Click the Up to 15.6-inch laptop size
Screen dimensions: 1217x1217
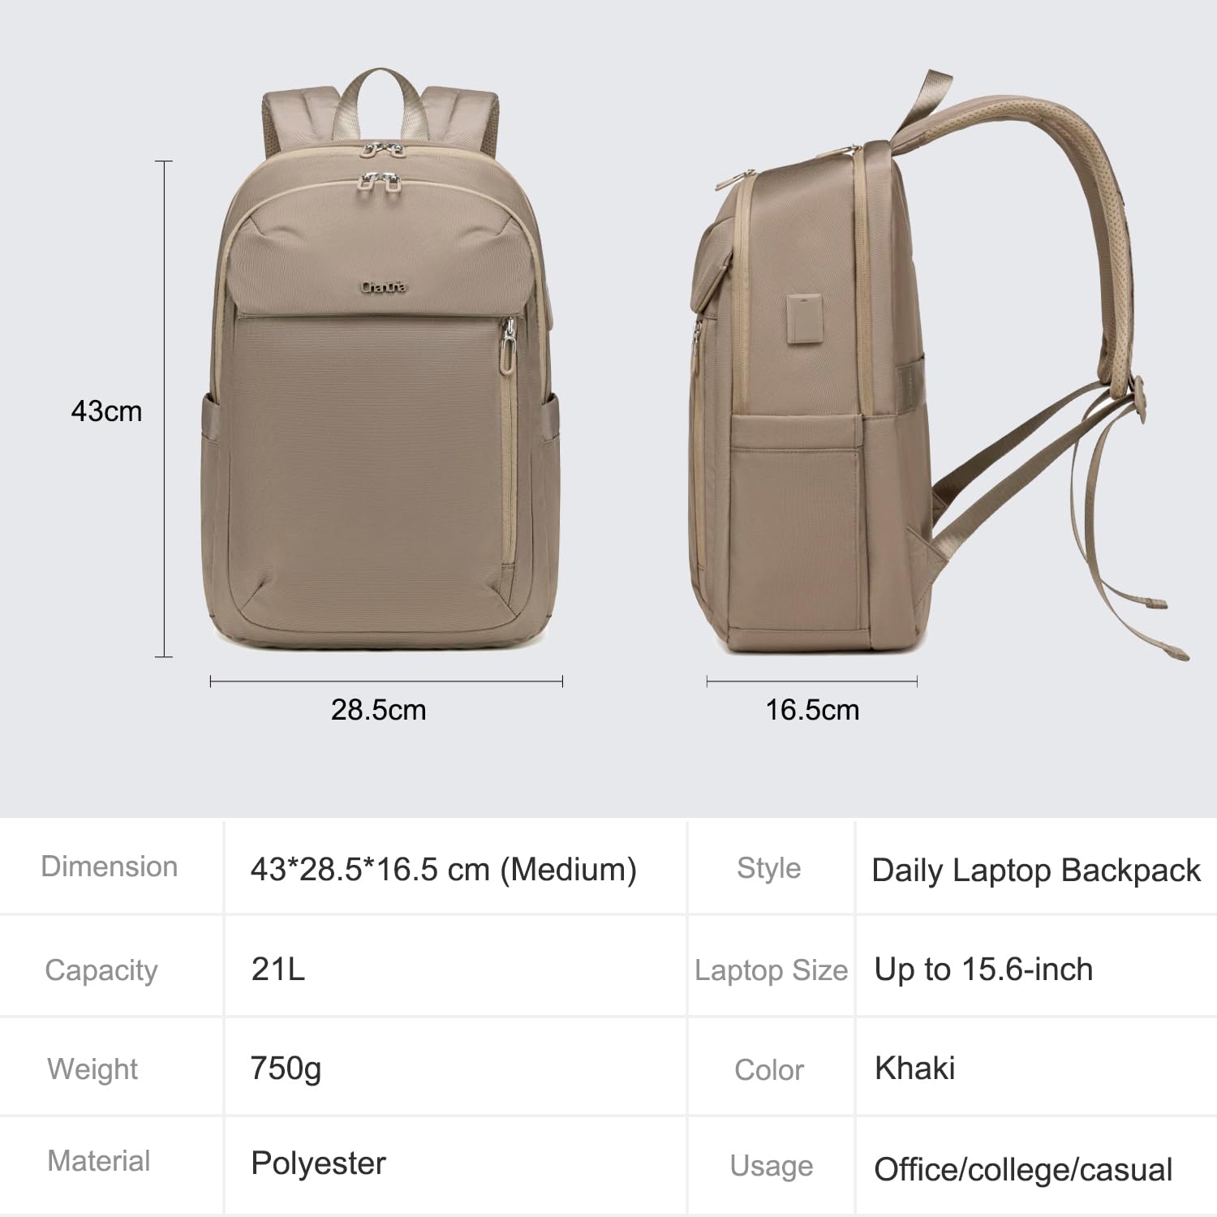983,970
